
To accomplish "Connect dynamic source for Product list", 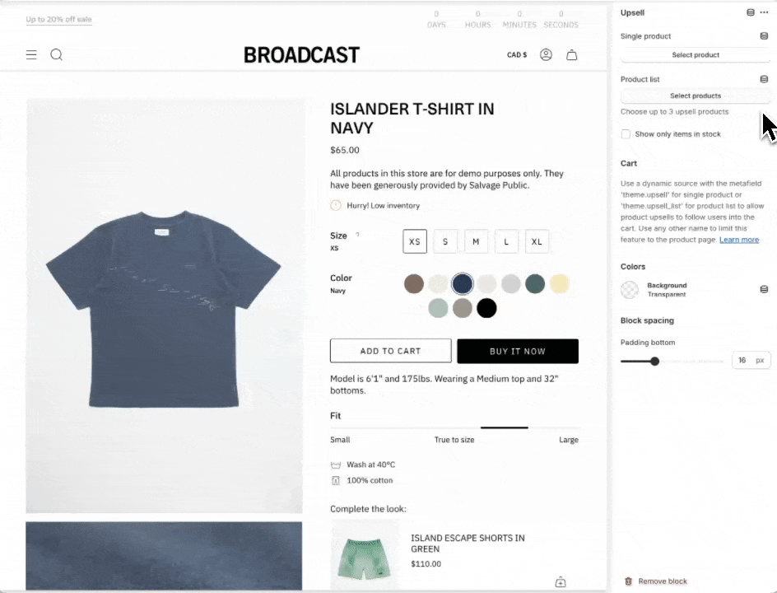I will tap(764, 79).
